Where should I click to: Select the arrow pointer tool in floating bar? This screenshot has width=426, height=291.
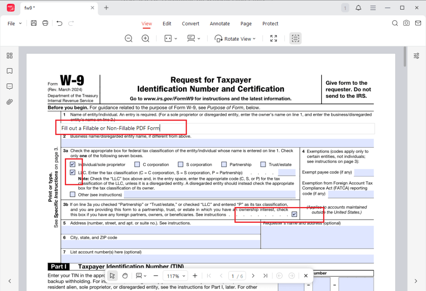112,276
